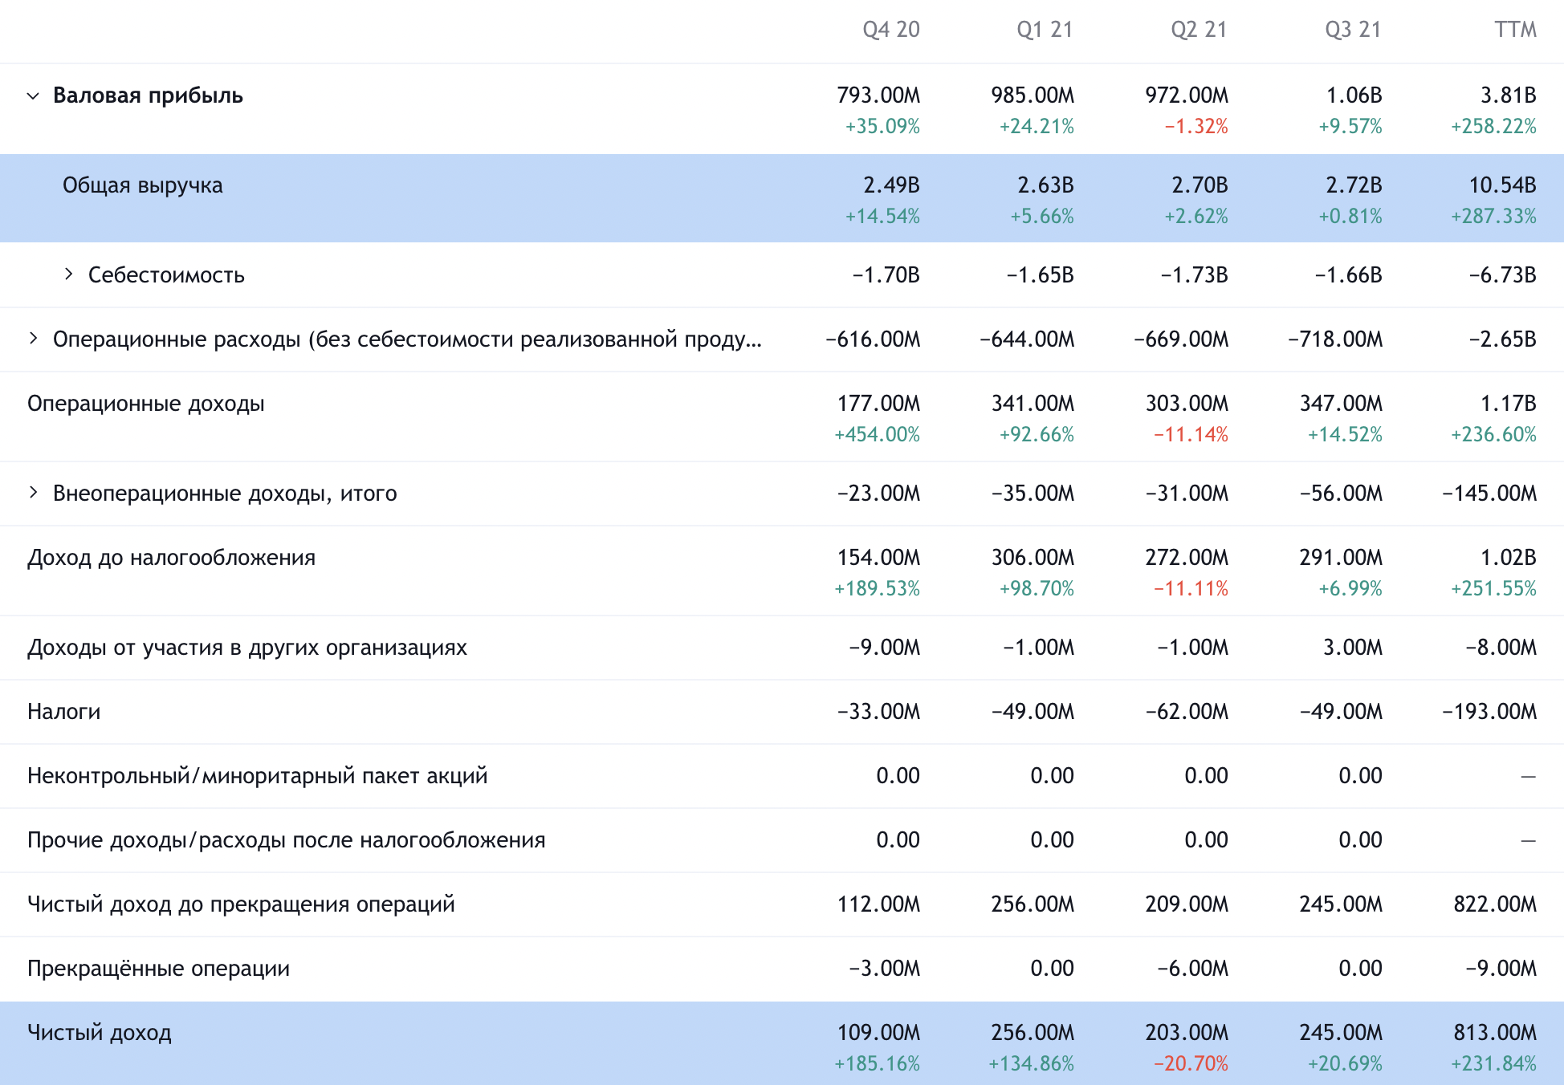Click TTM gross profit 3.81B
The image size is (1564, 1085).
click(x=1509, y=95)
